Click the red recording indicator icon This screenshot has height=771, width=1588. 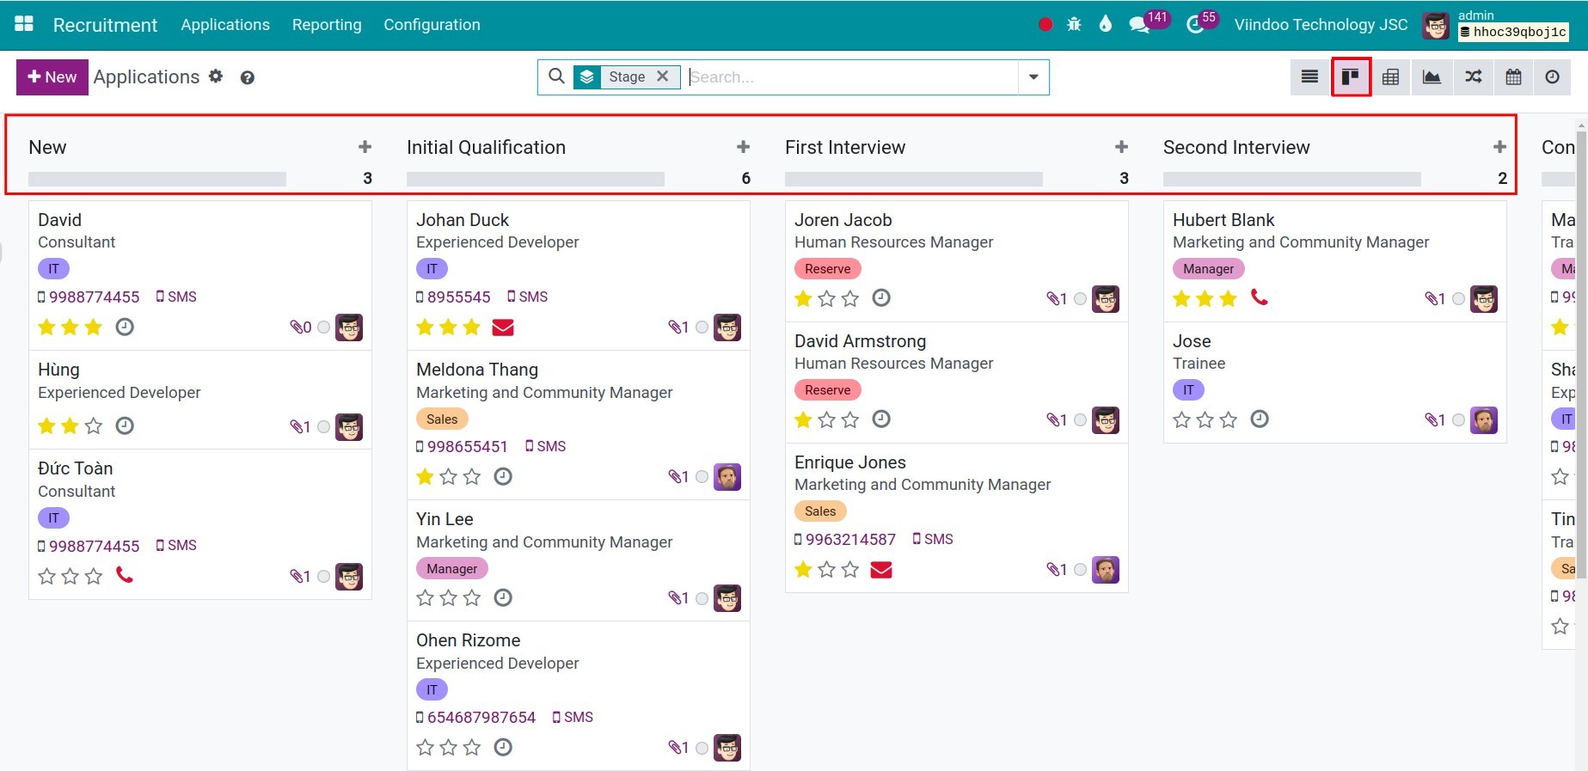click(1045, 25)
